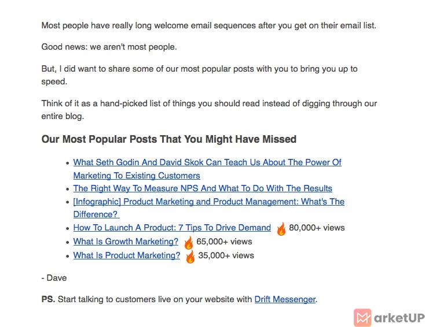Click the Good news paragraph

pos(109,47)
